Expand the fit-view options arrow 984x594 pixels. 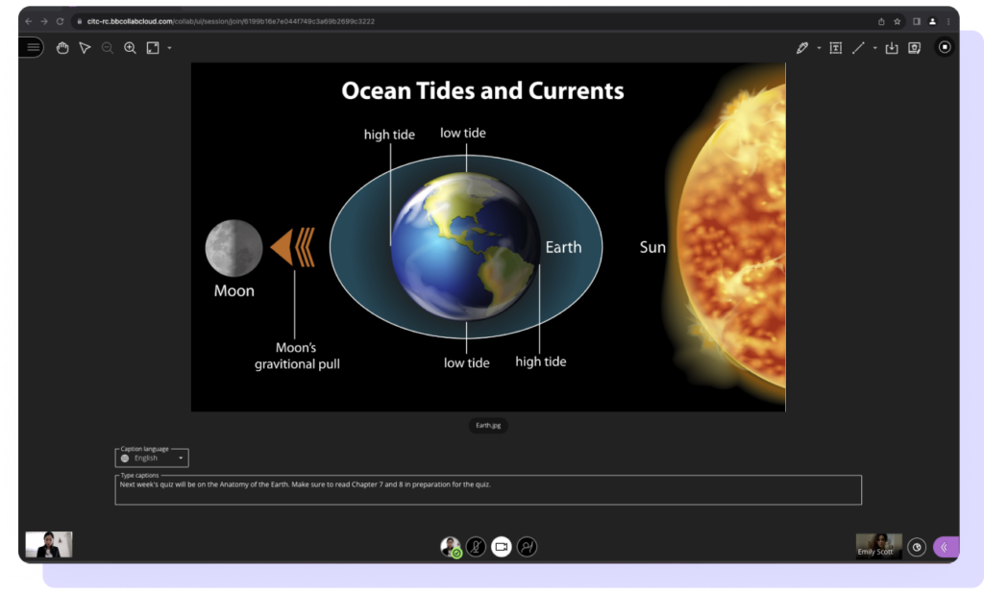[169, 48]
